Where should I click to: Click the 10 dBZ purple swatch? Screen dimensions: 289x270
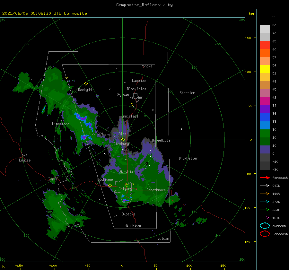(x=265, y=150)
